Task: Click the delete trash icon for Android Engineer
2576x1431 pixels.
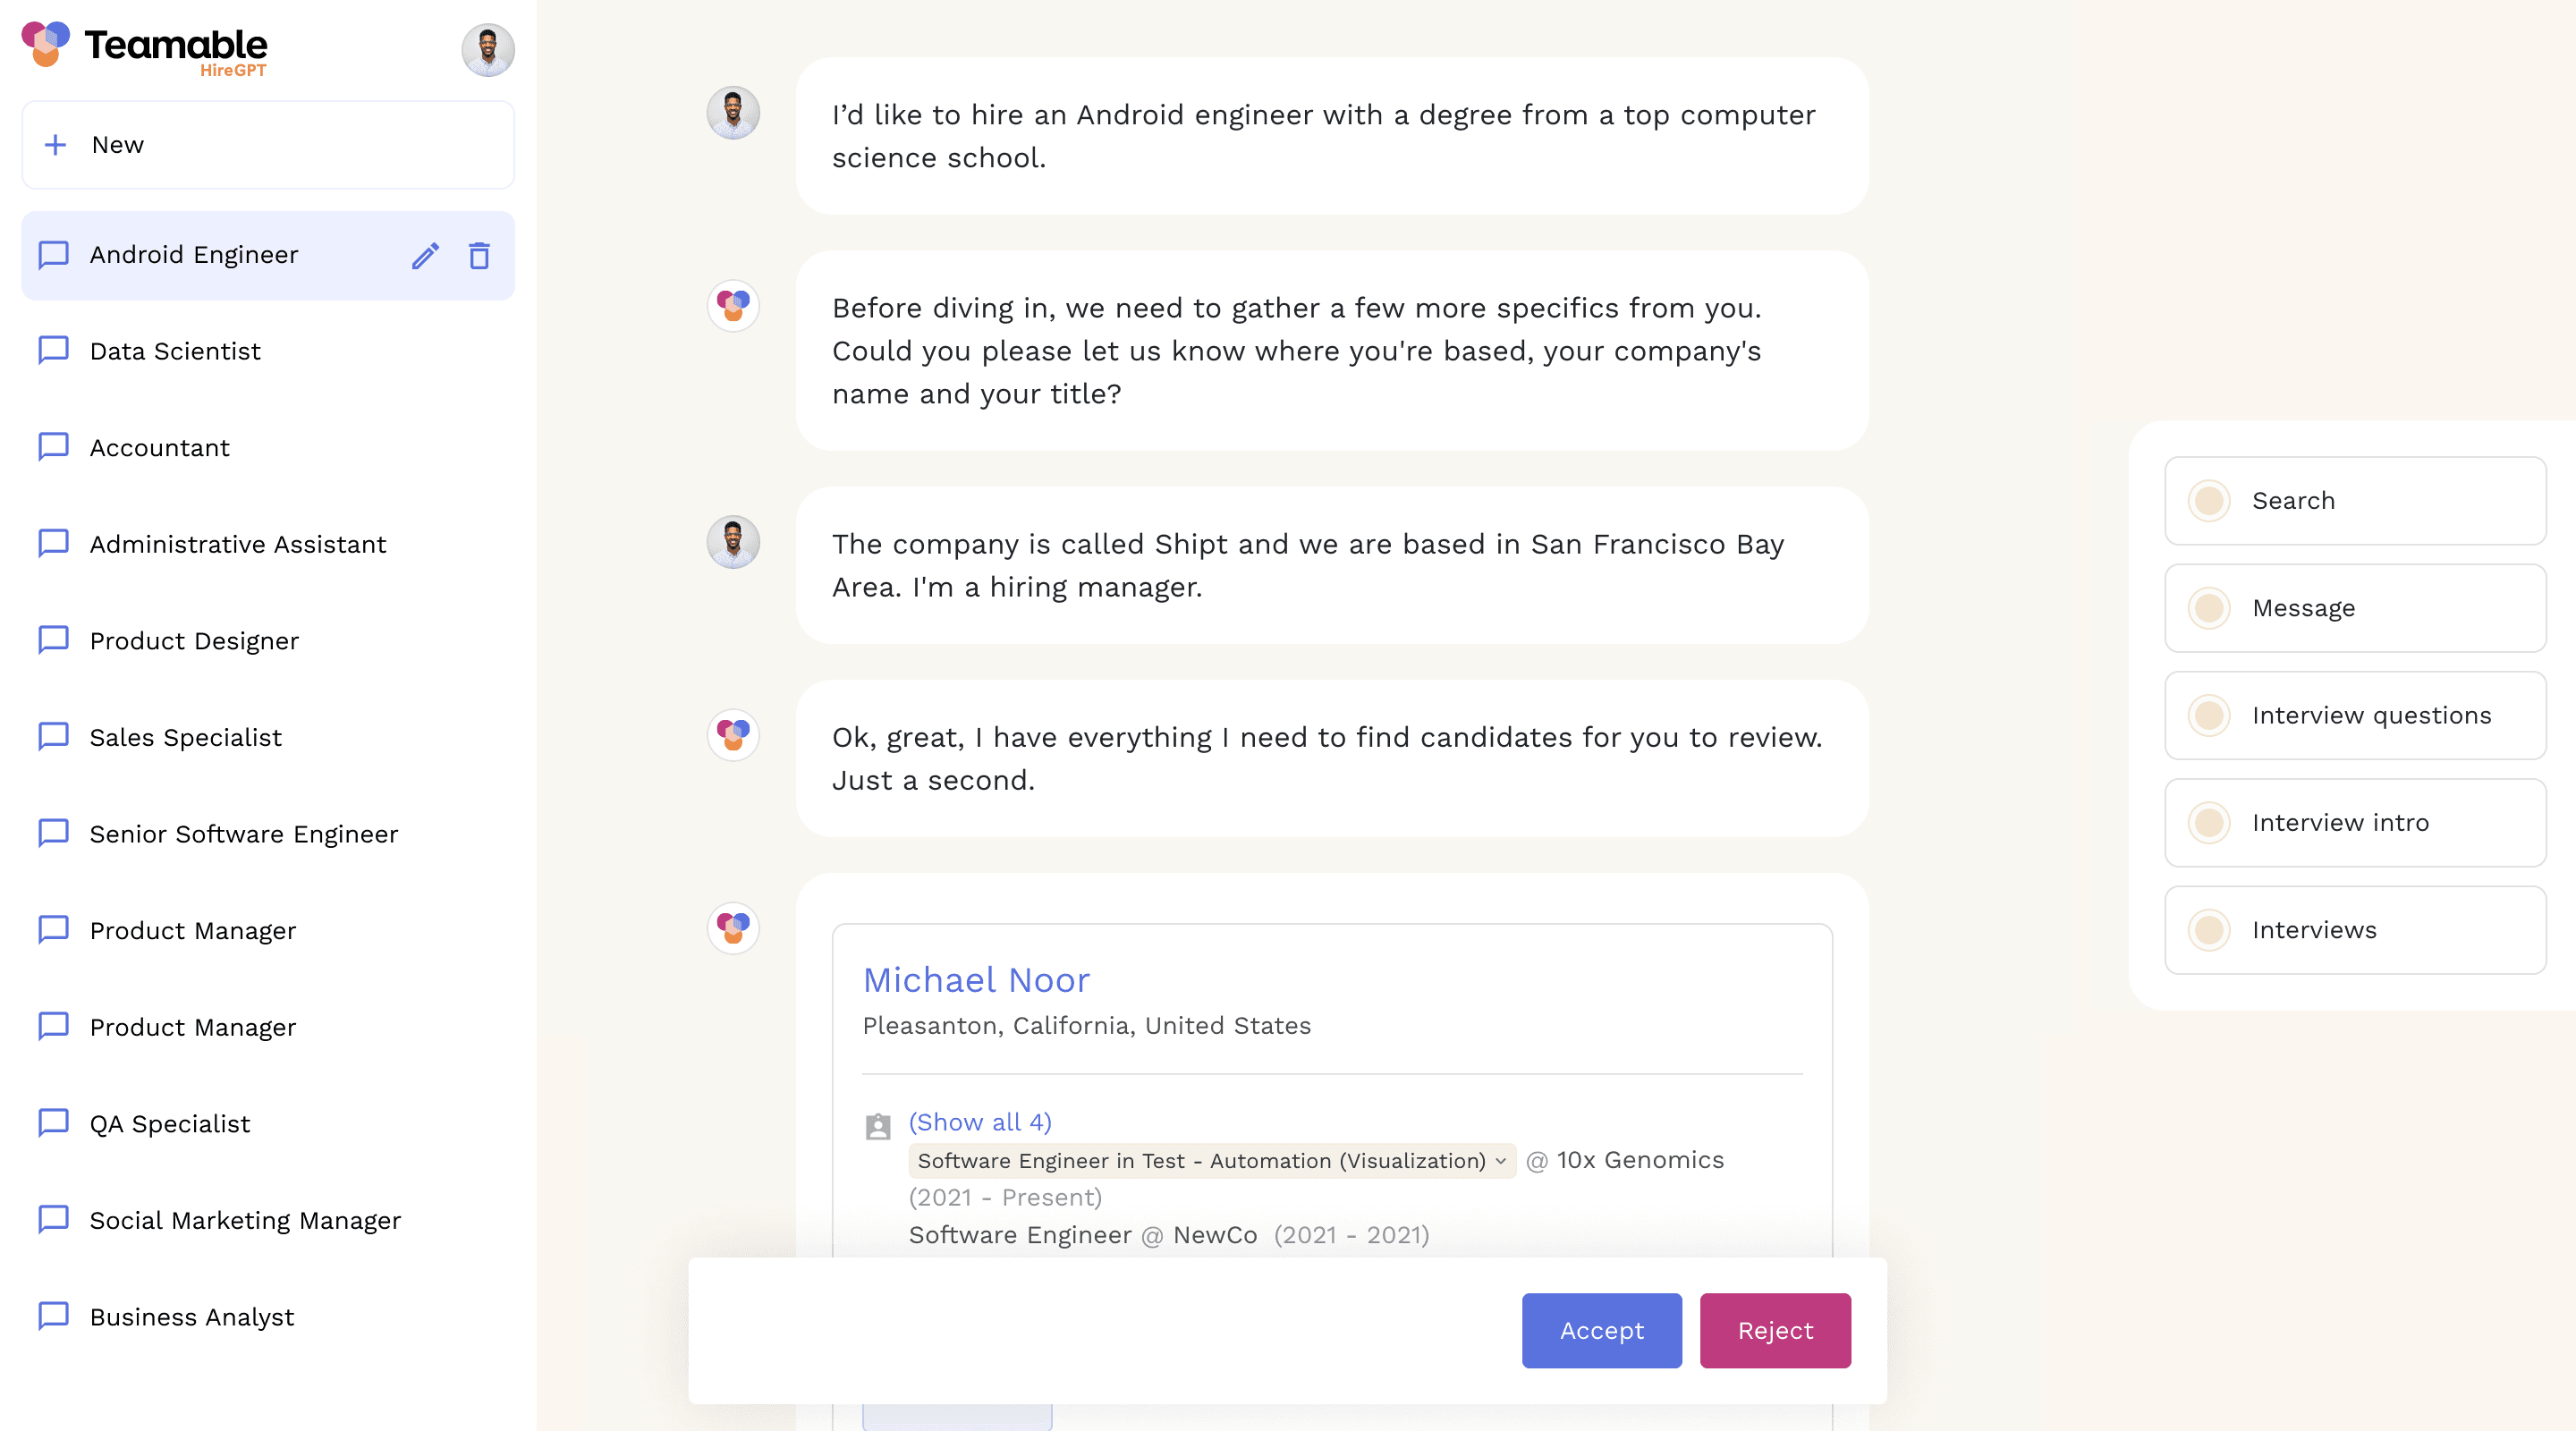Action: click(x=479, y=256)
